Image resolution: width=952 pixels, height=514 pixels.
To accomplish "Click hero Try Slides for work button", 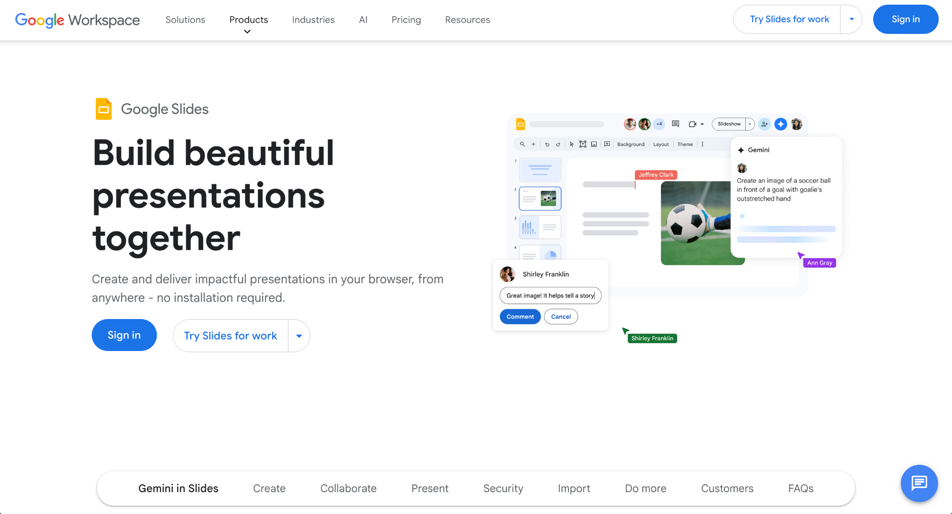I will point(231,336).
